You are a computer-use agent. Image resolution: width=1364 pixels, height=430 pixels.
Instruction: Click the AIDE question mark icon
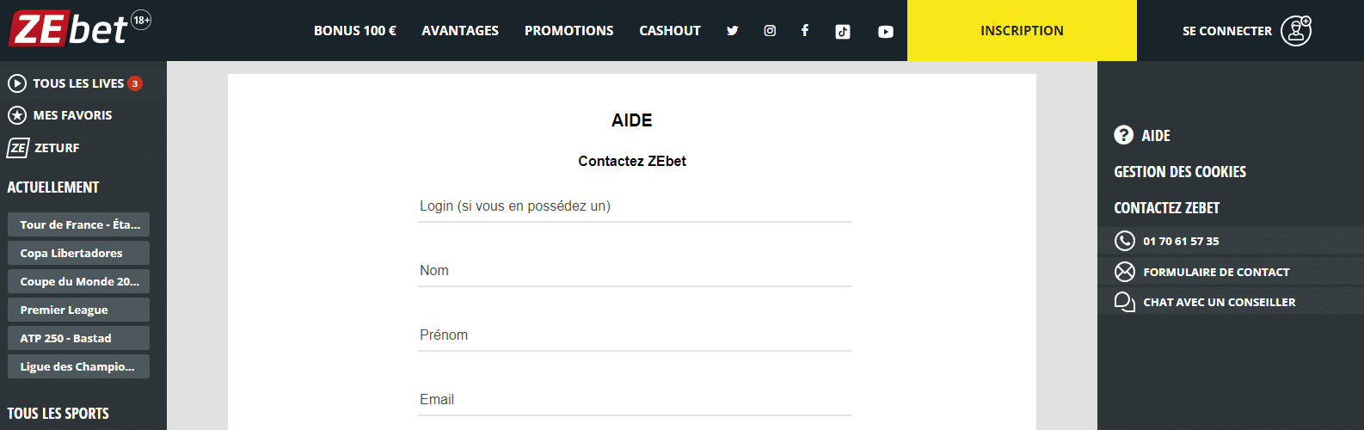(1123, 135)
